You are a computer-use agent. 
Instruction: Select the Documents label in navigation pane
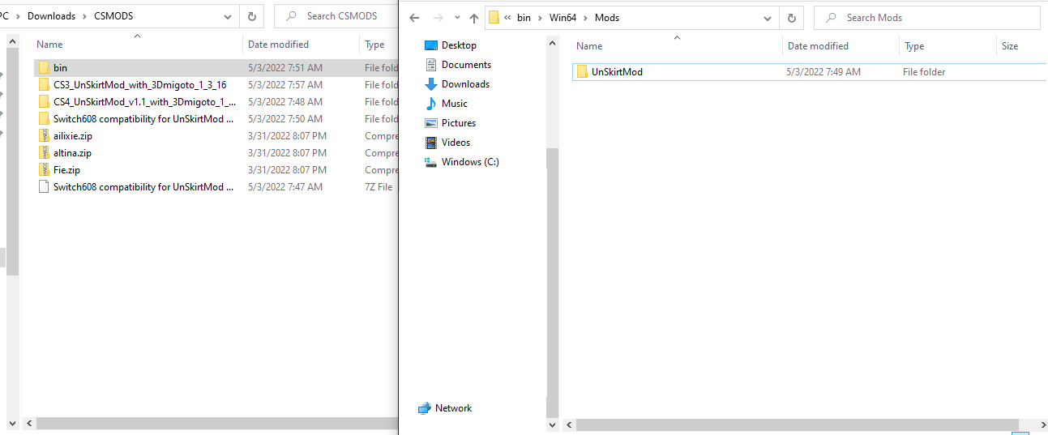click(466, 65)
